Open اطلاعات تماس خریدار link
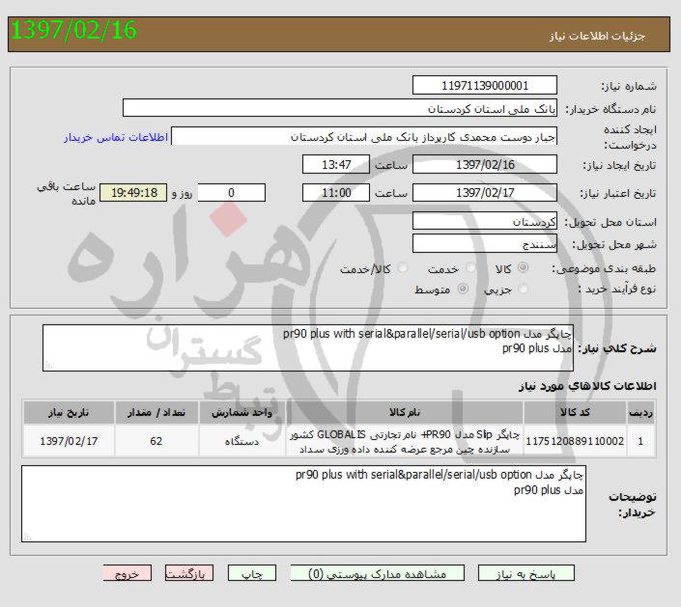This screenshot has width=681, height=607. pos(116,138)
